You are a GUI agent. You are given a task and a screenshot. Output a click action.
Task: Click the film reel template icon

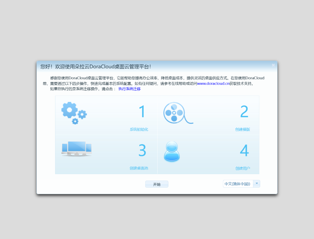(178, 113)
